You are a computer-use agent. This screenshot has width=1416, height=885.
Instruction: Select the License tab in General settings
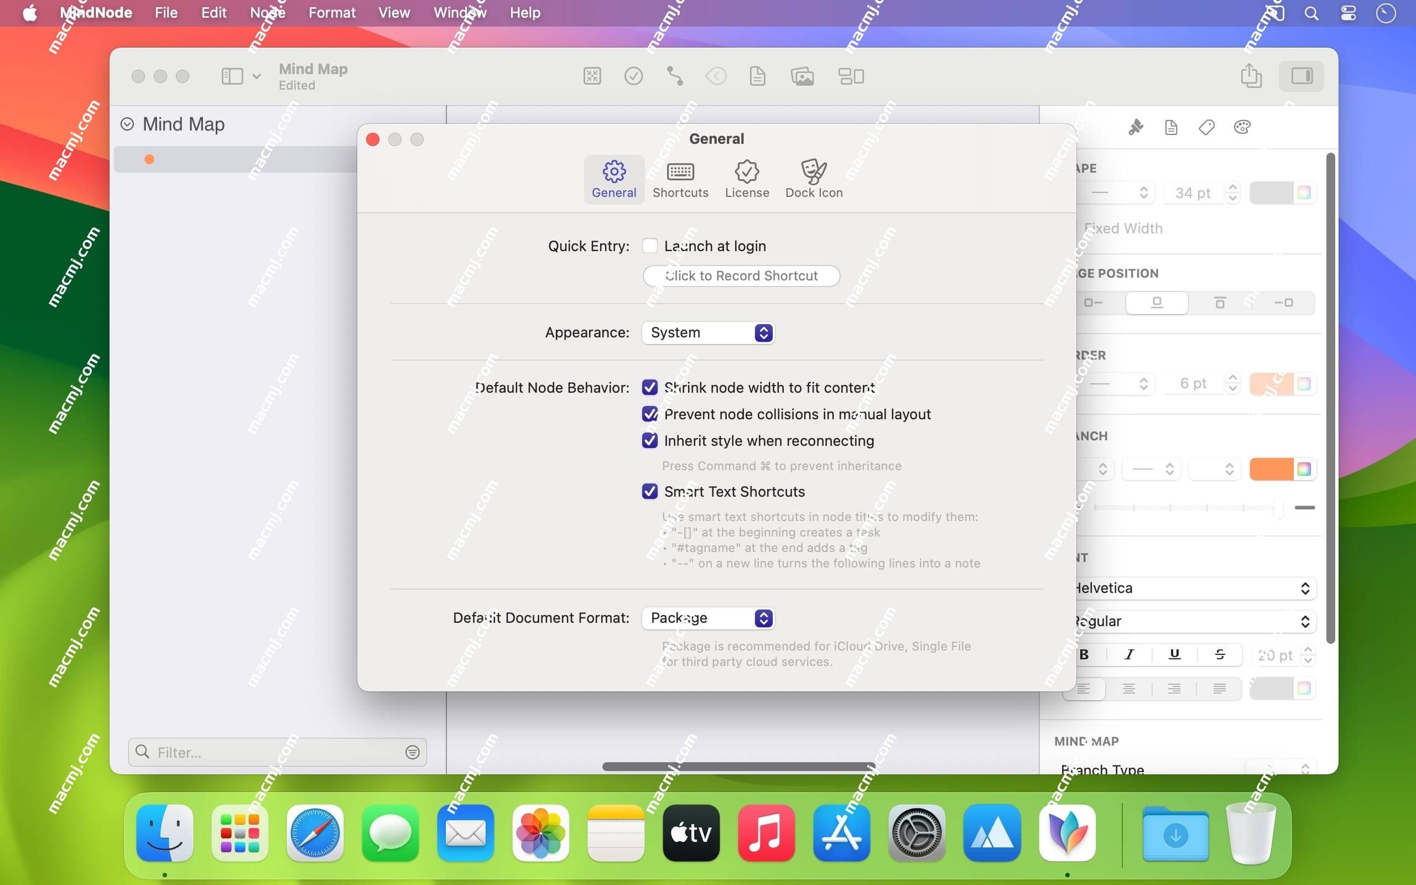coord(746,179)
